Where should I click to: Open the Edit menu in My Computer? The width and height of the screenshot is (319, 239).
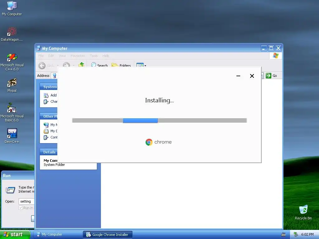pos(51,56)
